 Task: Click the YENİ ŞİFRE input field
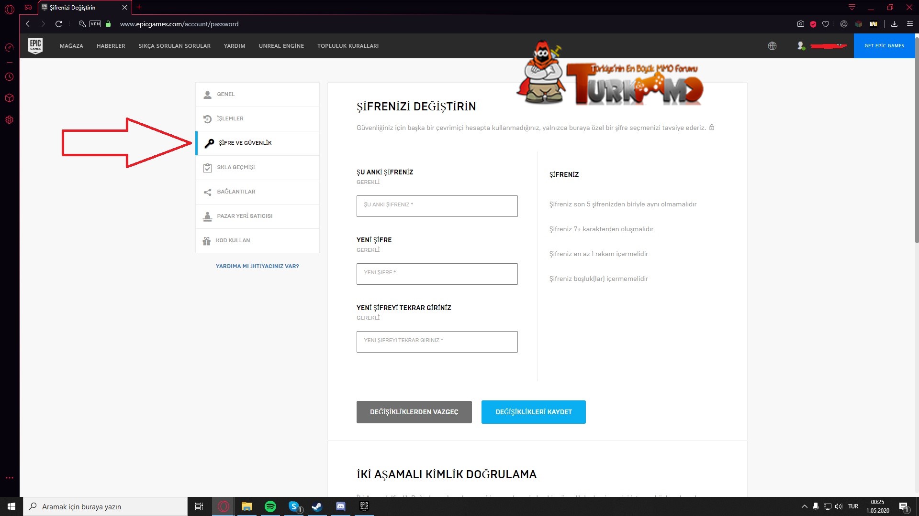click(x=437, y=274)
